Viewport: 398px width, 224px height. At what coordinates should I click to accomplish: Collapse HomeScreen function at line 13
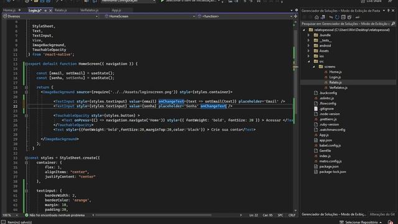[26, 63]
